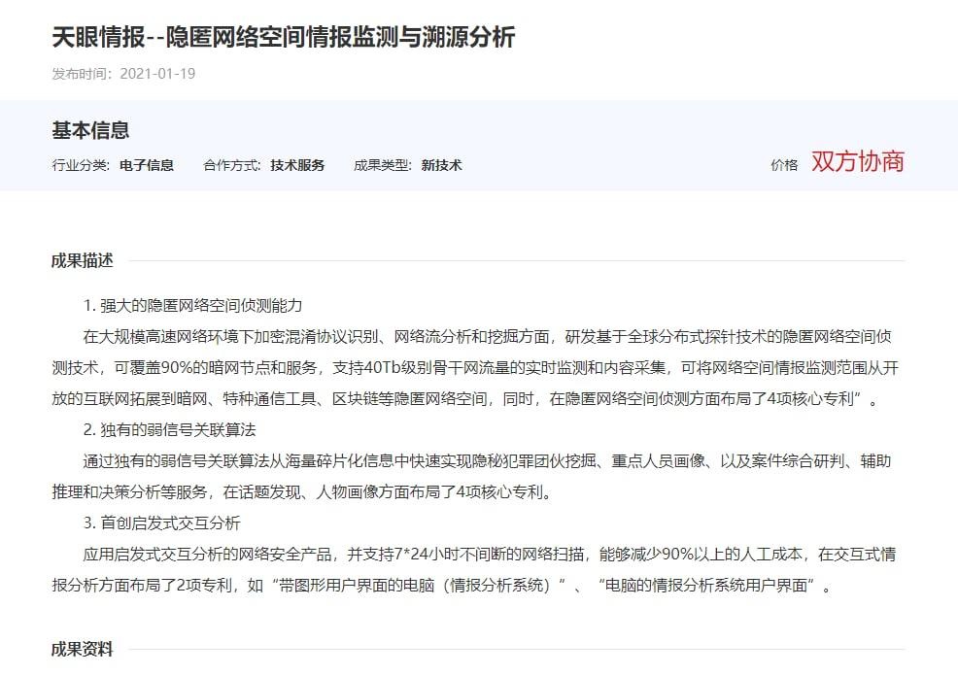The height and width of the screenshot is (675, 958).
Task: Click the line starting 放的互联网拓展到暗网
Action: click(x=465, y=399)
